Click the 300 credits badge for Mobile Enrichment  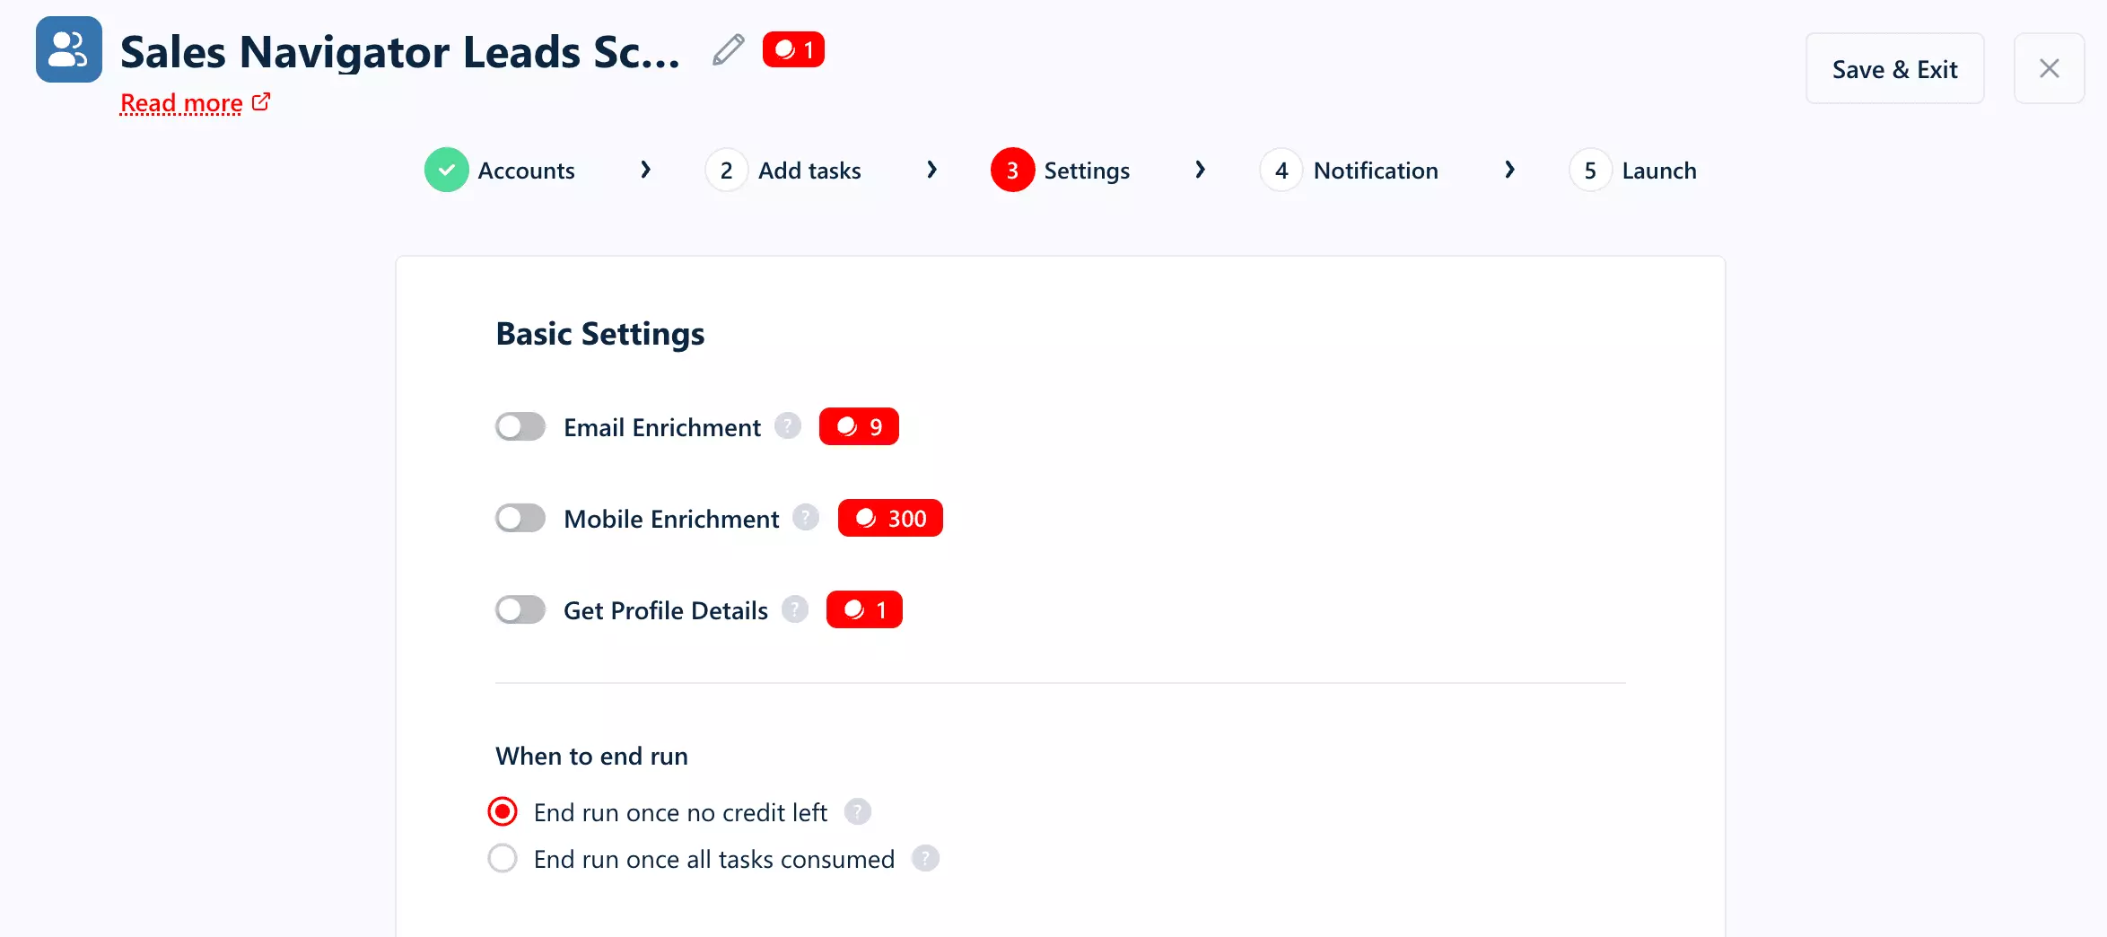pos(890,518)
